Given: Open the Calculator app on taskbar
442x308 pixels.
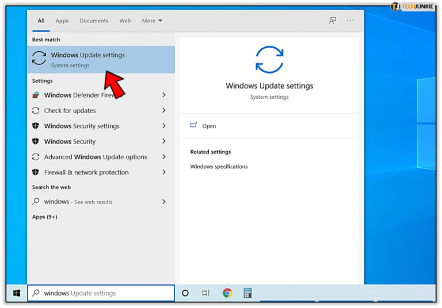Looking at the screenshot, I should [247, 293].
